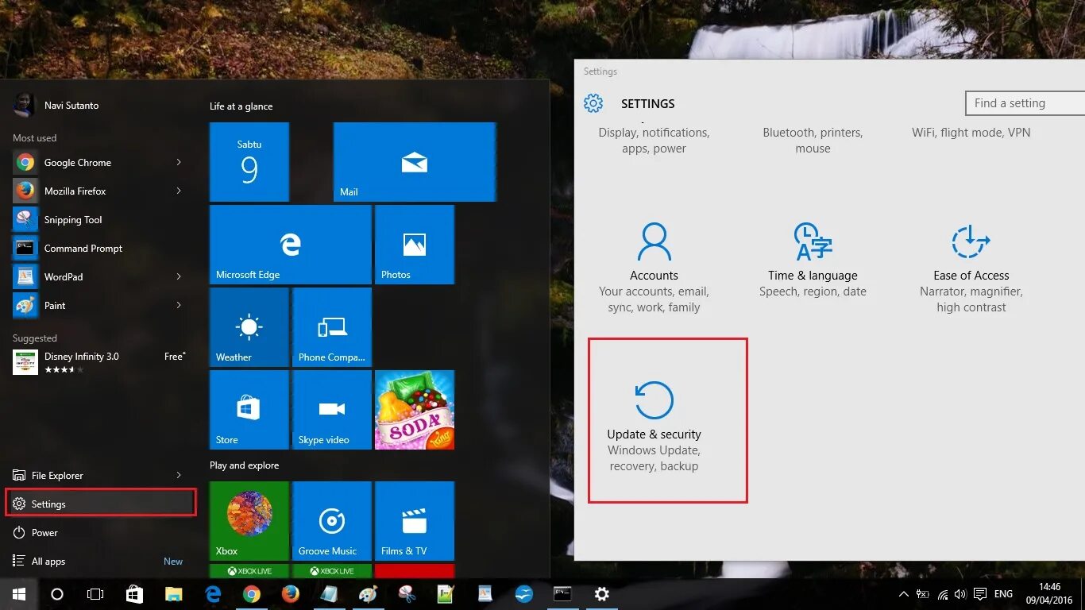
Task: Click the WordPad icon on the taskbar
Action: (485, 594)
